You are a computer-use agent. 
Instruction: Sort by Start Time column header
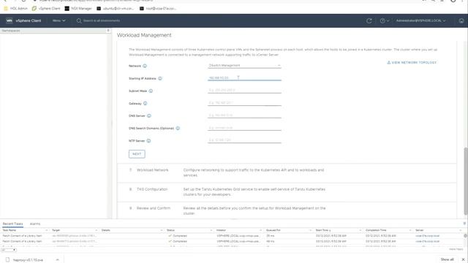(x=323, y=230)
